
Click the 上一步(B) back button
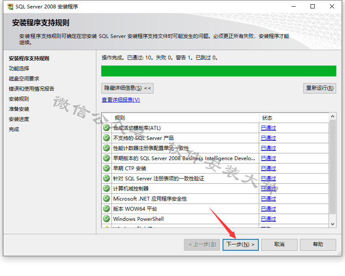click(202, 245)
